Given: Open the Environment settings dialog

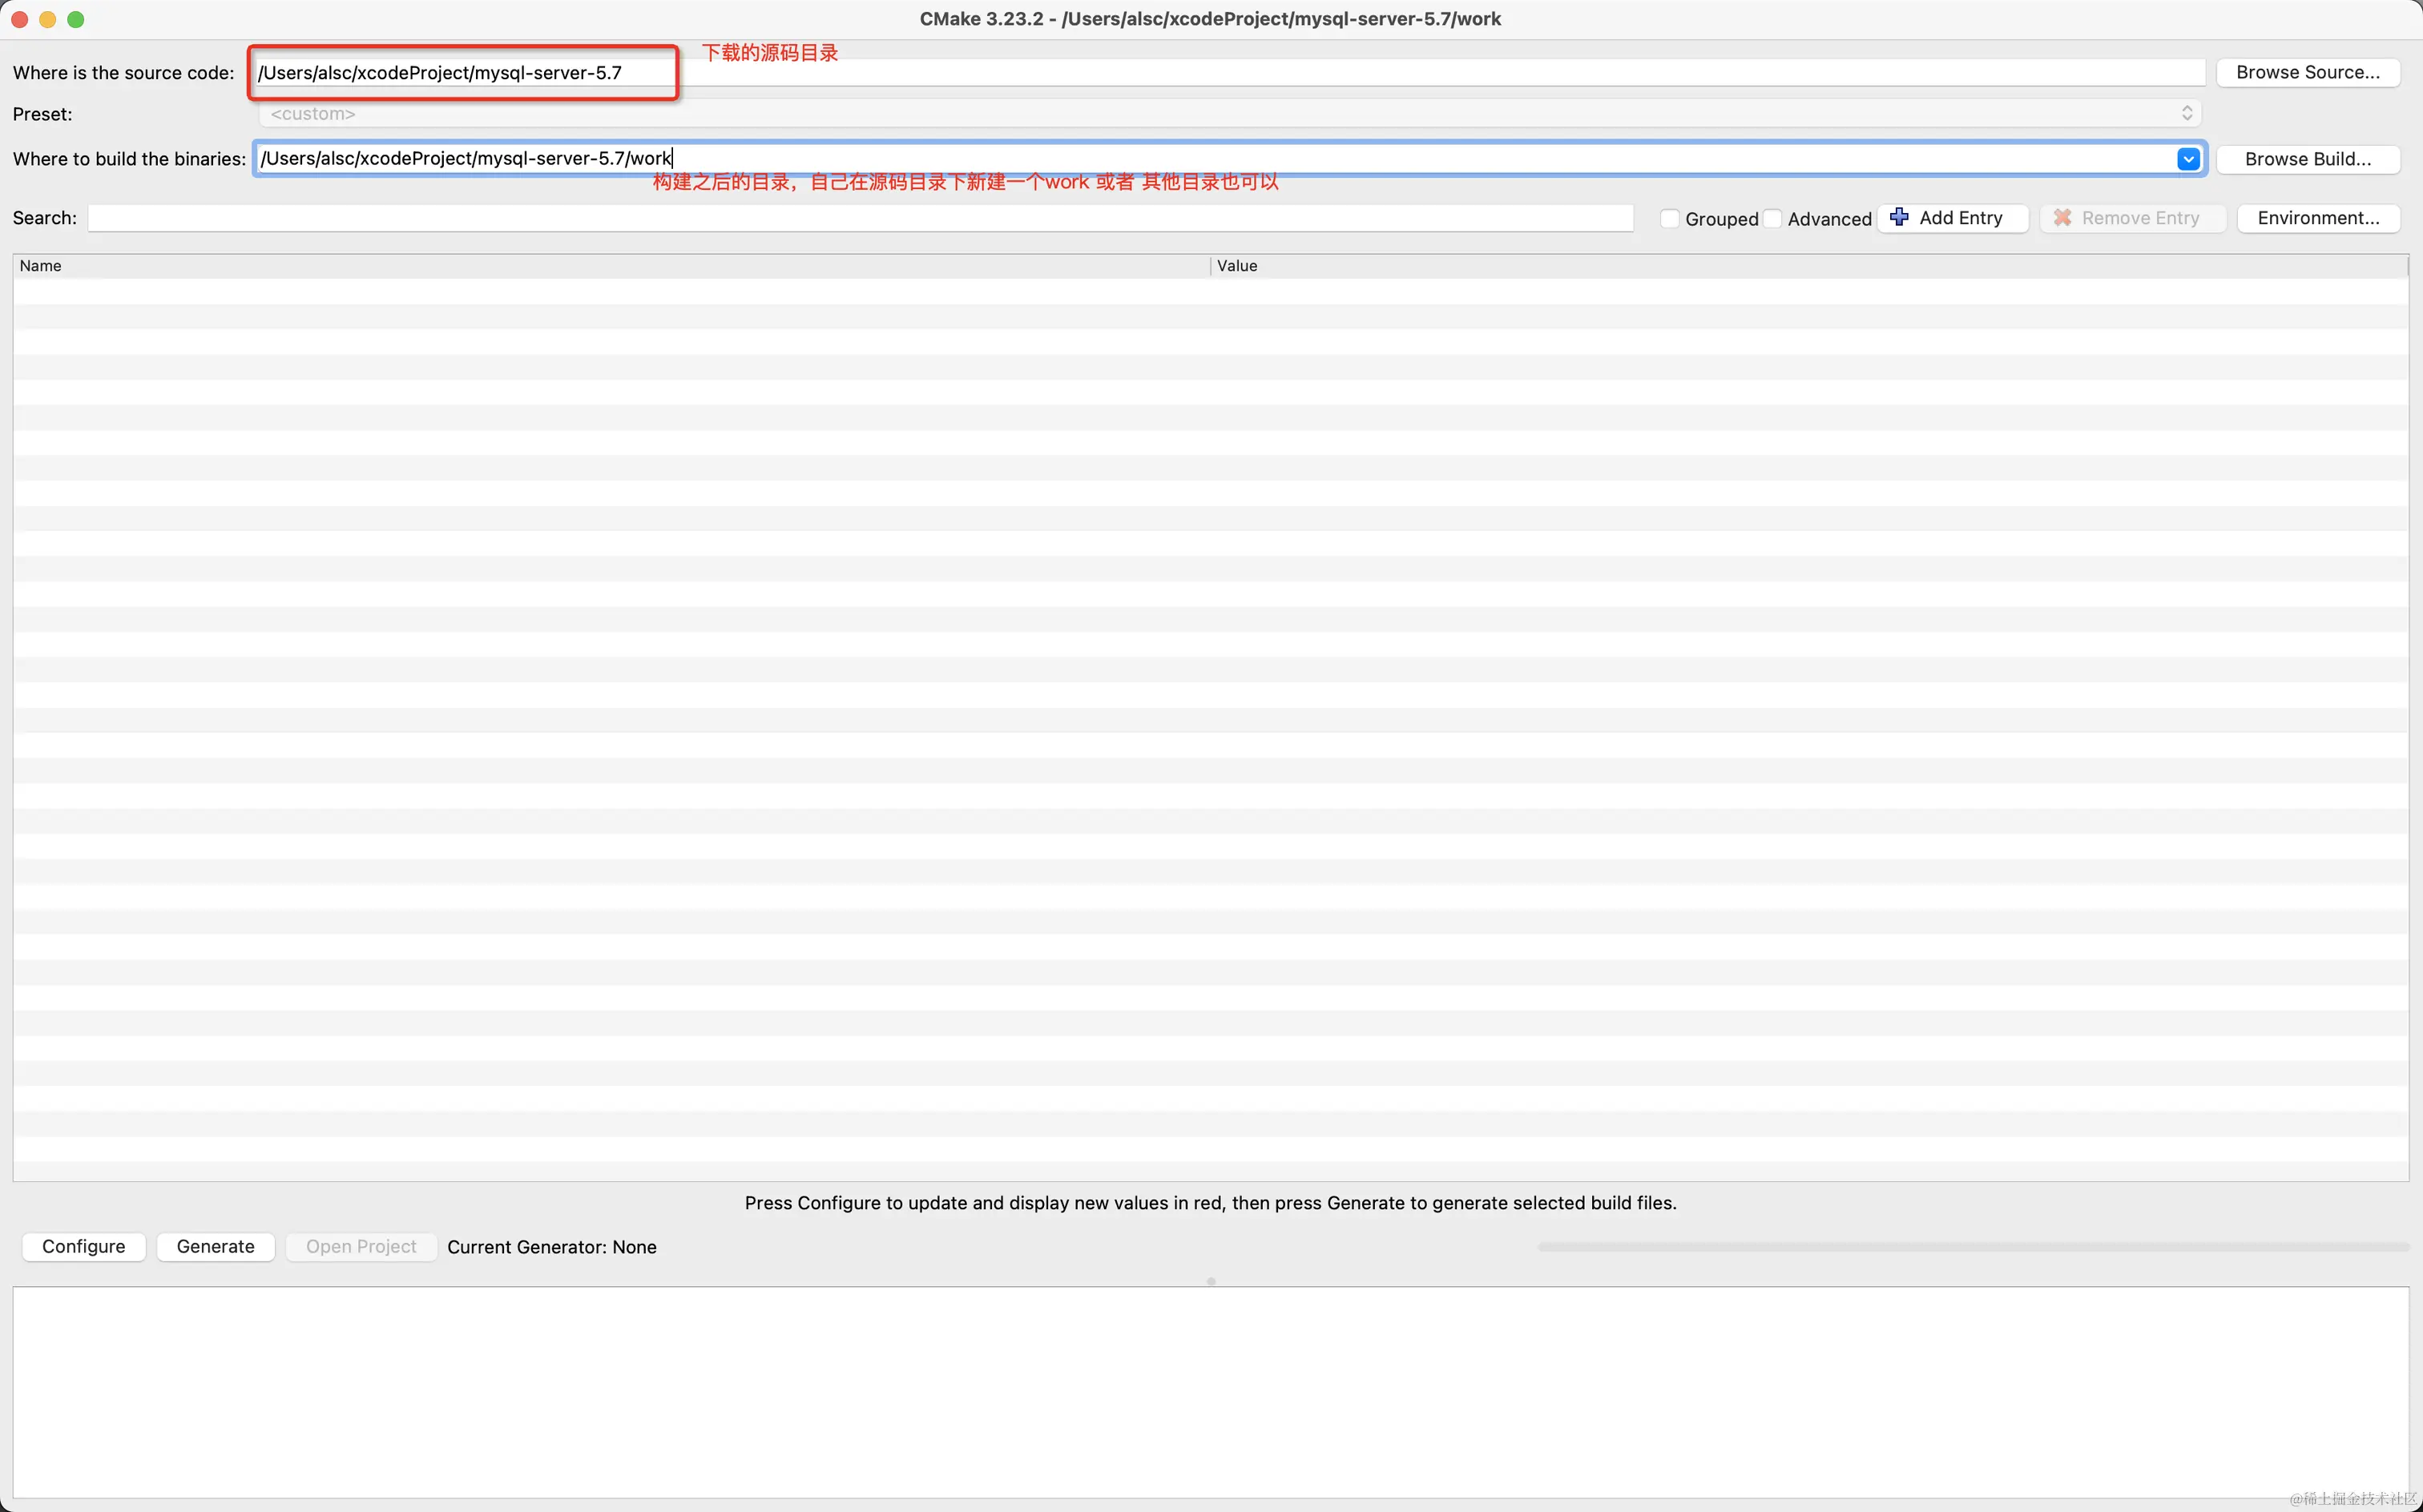Looking at the screenshot, I should click(2317, 218).
